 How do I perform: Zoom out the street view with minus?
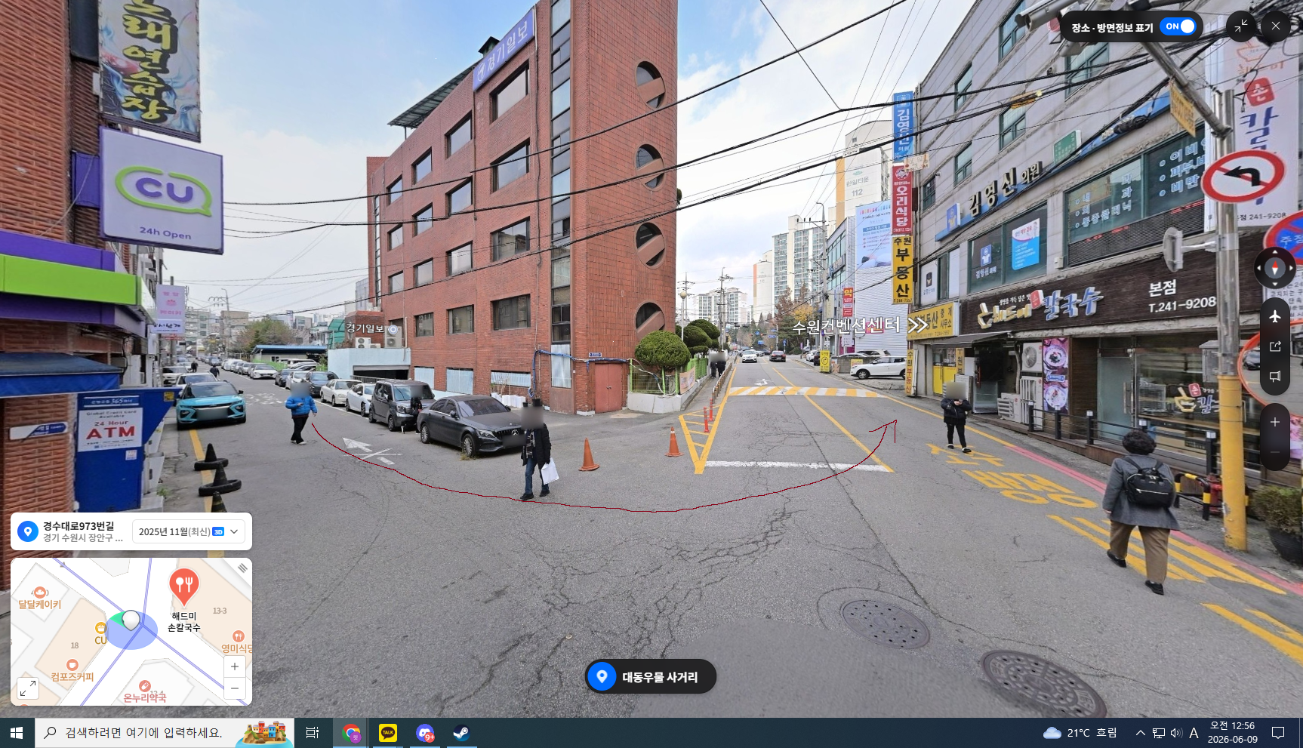1275,452
